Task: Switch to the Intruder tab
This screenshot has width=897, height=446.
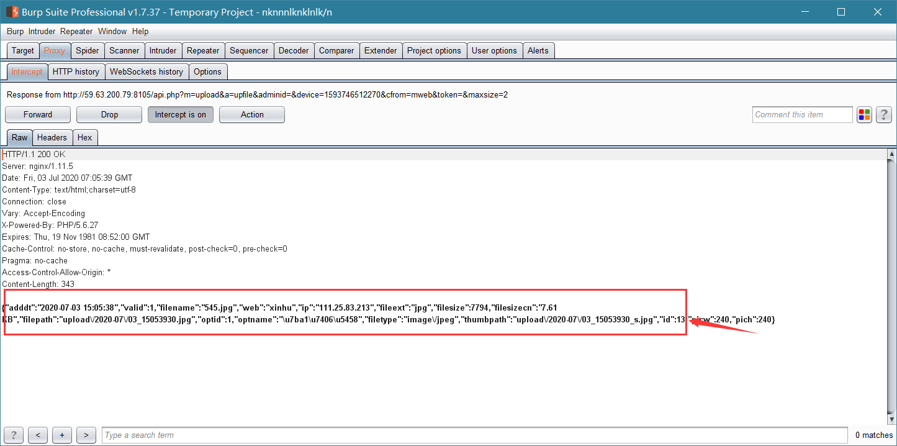Action: (163, 50)
